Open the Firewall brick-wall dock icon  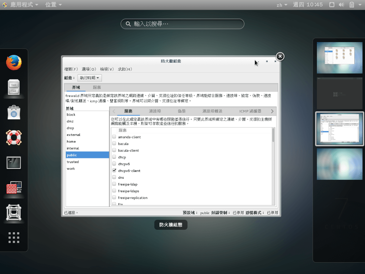pyautogui.click(x=14, y=188)
